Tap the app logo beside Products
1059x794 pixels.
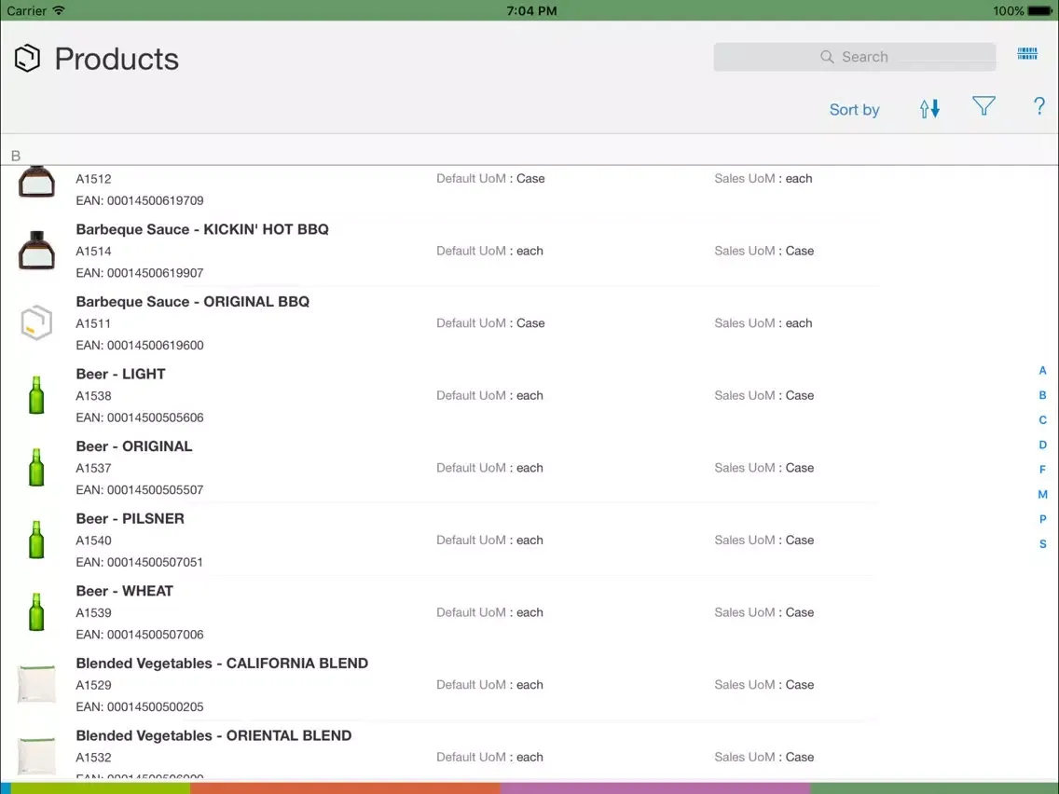28,59
